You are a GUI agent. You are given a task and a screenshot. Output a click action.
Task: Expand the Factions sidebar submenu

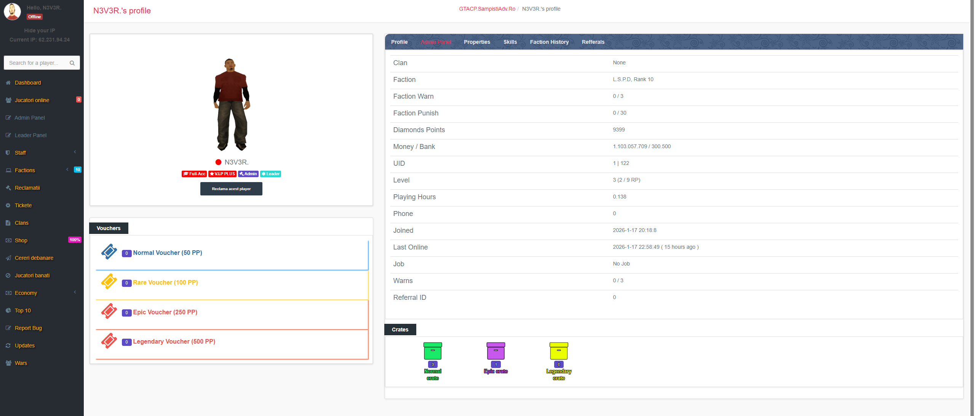tap(25, 170)
